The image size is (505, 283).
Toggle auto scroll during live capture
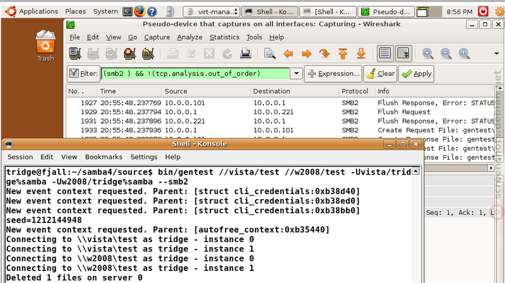pos(403,54)
